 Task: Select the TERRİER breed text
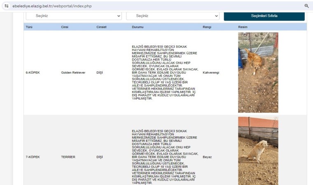click(68, 157)
